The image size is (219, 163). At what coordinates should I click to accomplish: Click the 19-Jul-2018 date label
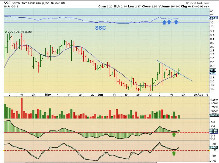click(11, 6)
